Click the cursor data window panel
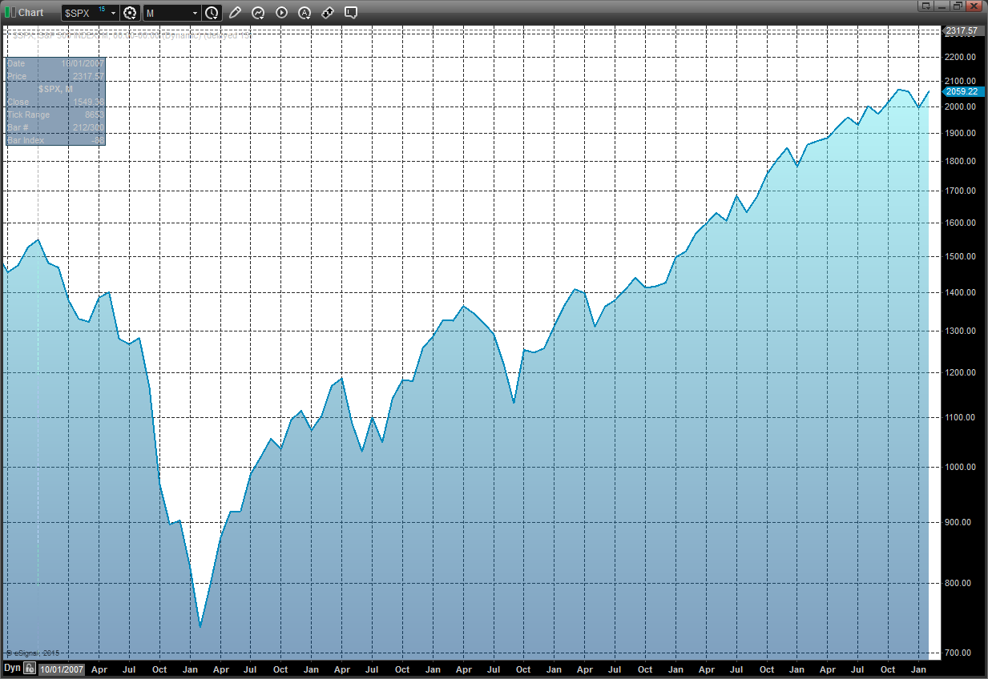The width and height of the screenshot is (988, 679). (x=55, y=101)
